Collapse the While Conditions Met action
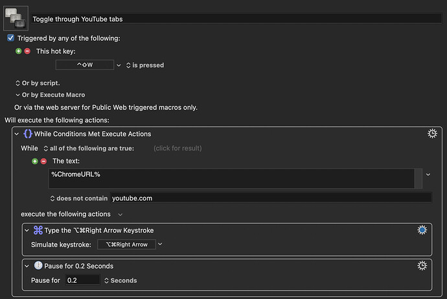The width and height of the screenshot is (447, 299). pos(17,134)
